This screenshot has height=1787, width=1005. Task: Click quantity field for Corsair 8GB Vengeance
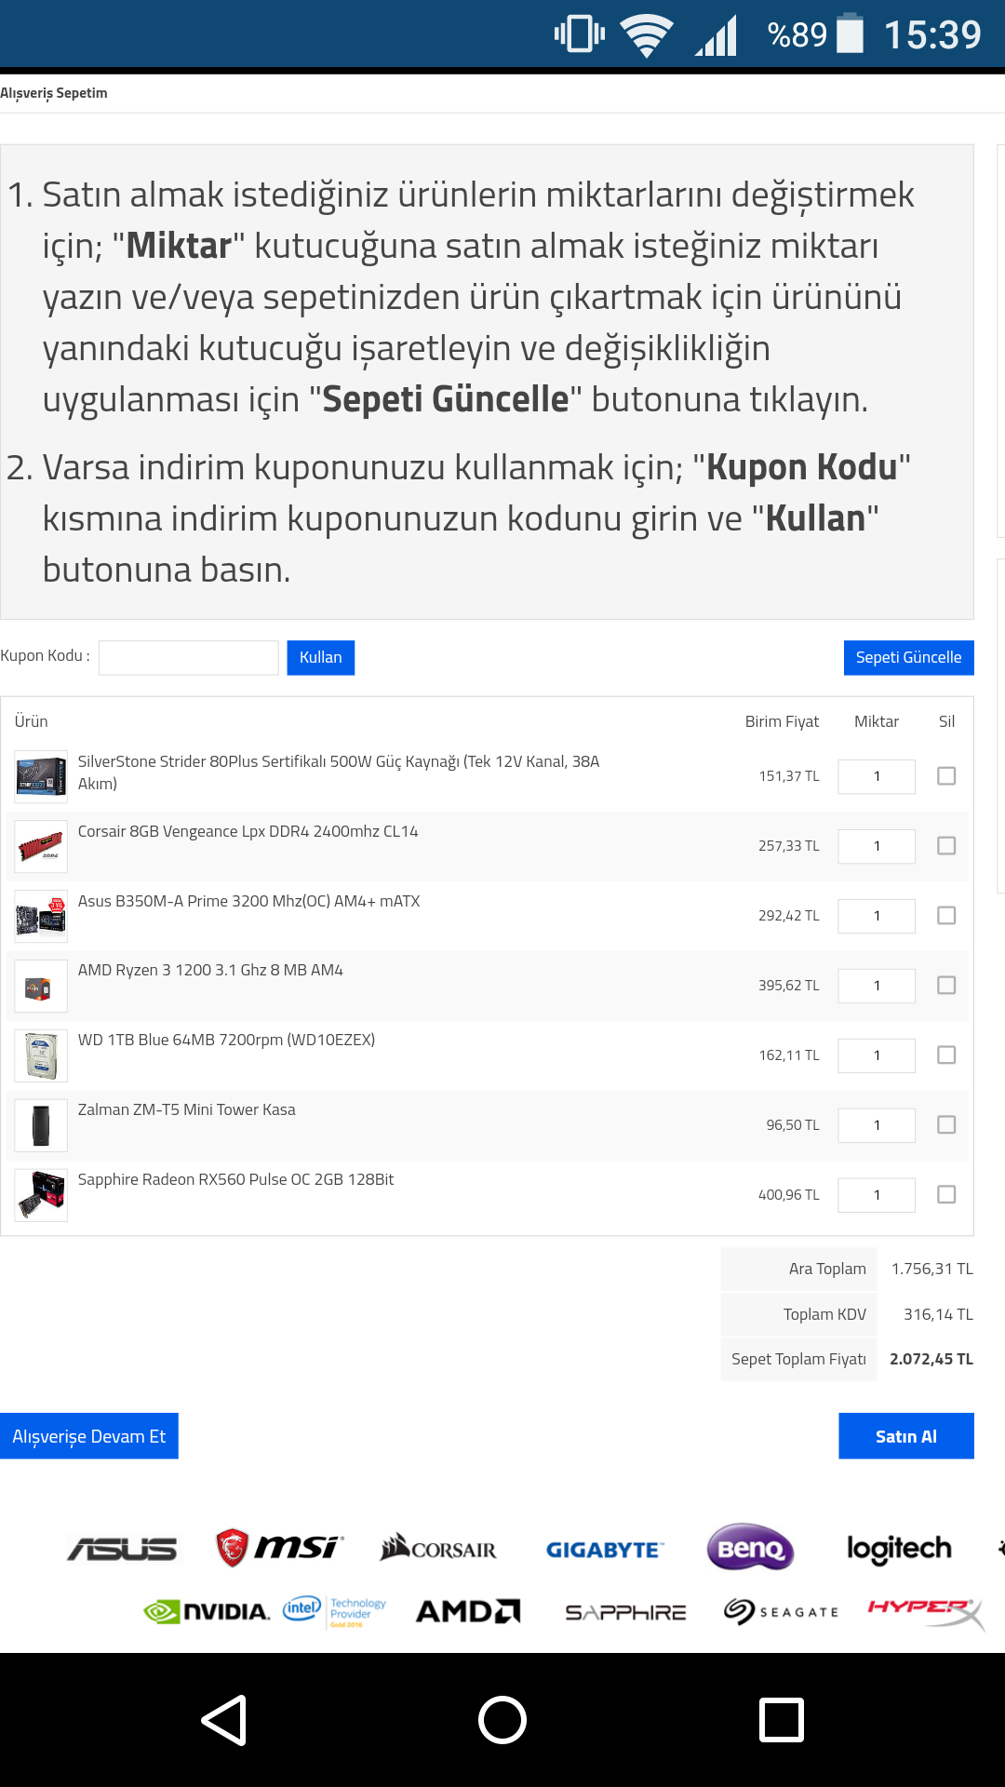pos(877,846)
